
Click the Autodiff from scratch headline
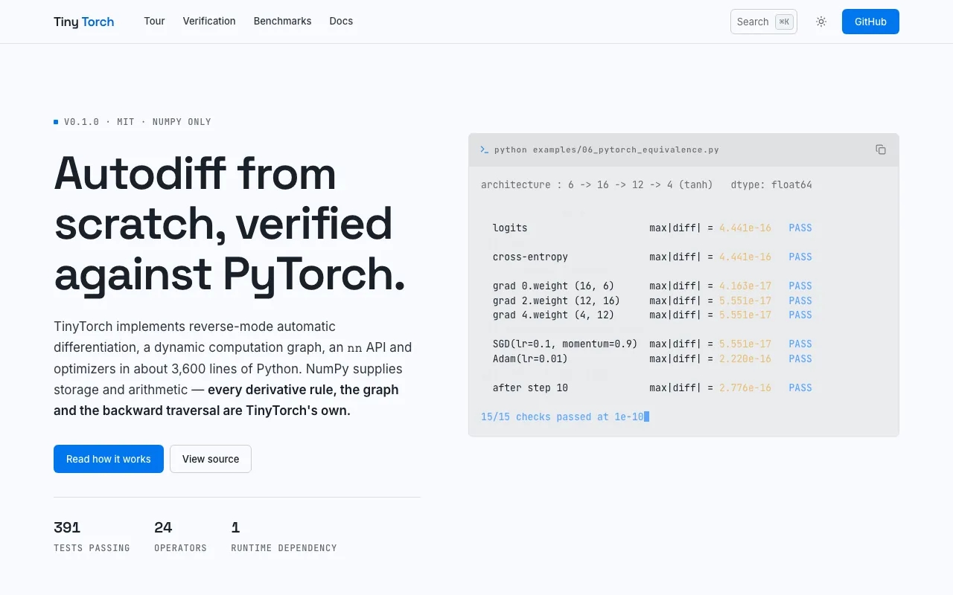[x=231, y=223]
